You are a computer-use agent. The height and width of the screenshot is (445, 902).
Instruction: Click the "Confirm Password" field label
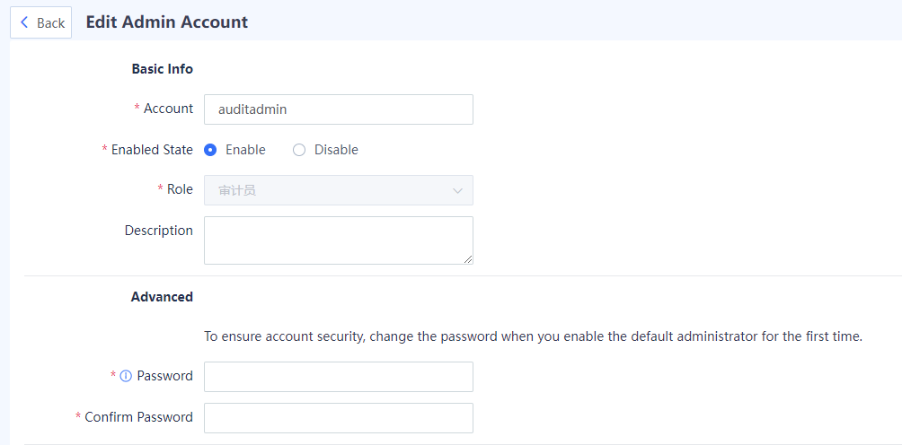click(x=138, y=417)
